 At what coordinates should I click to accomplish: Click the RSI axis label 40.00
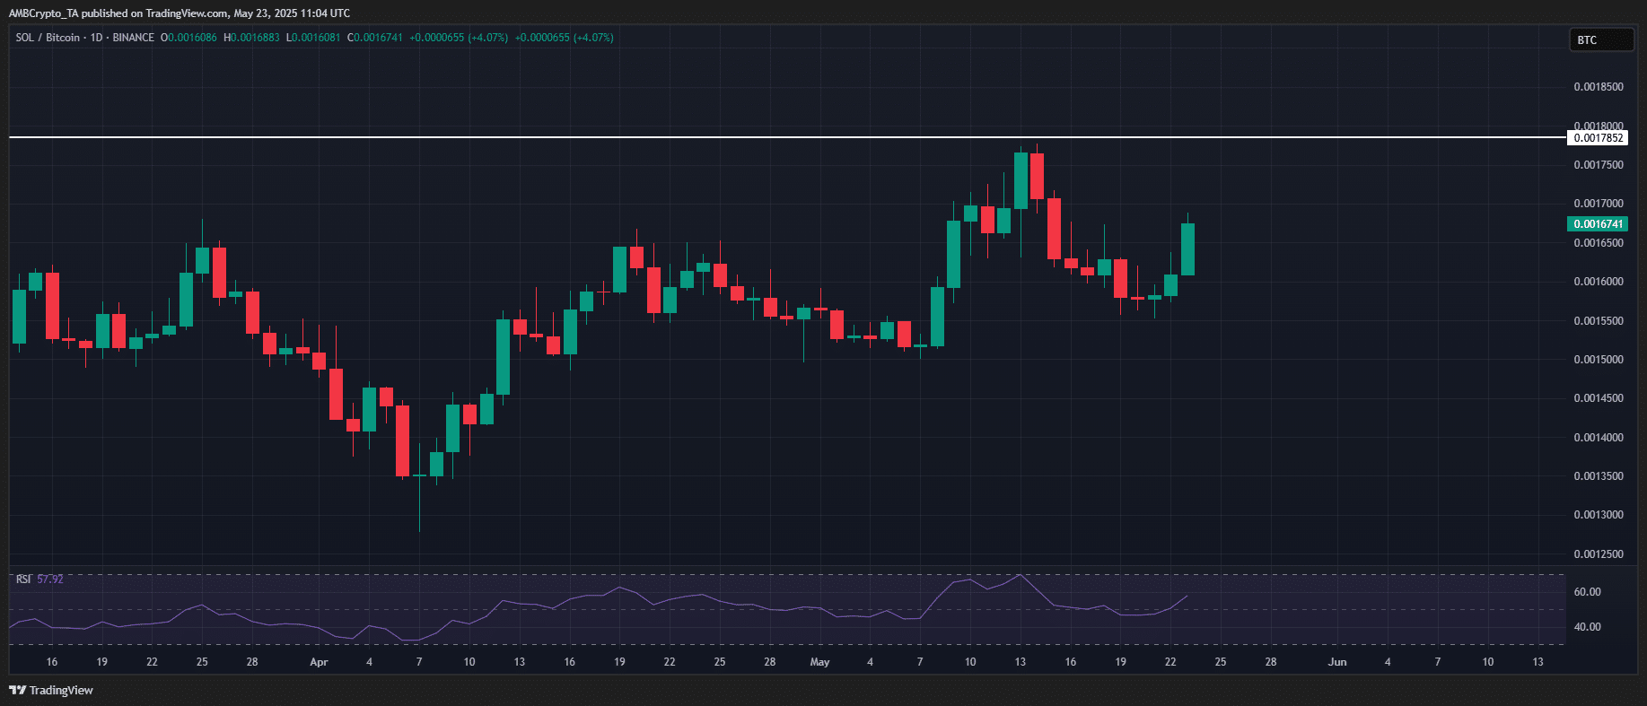click(x=1588, y=627)
